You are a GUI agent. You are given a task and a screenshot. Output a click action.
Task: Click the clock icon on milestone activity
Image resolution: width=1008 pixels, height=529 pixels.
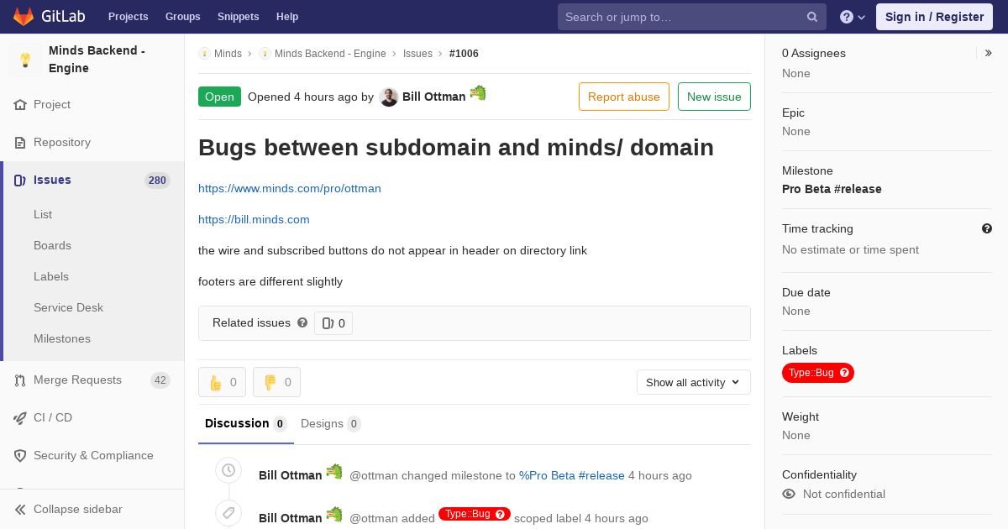pos(228,471)
